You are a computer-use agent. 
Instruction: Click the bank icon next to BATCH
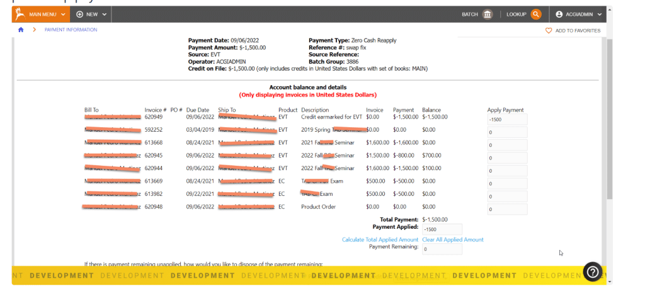pyautogui.click(x=488, y=14)
